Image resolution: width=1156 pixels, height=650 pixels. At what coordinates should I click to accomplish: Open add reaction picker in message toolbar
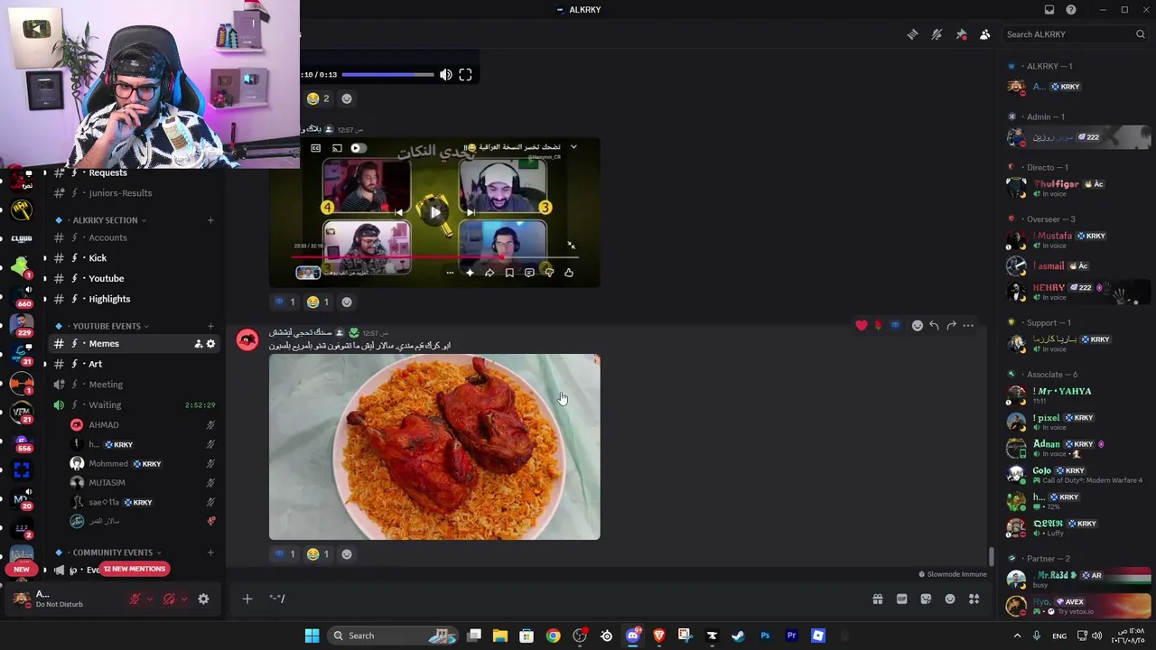tap(917, 325)
